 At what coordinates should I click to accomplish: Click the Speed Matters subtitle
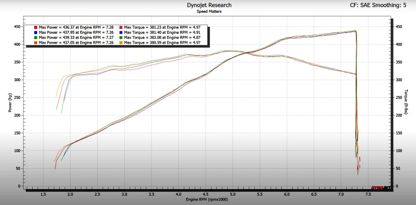(209, 11)
